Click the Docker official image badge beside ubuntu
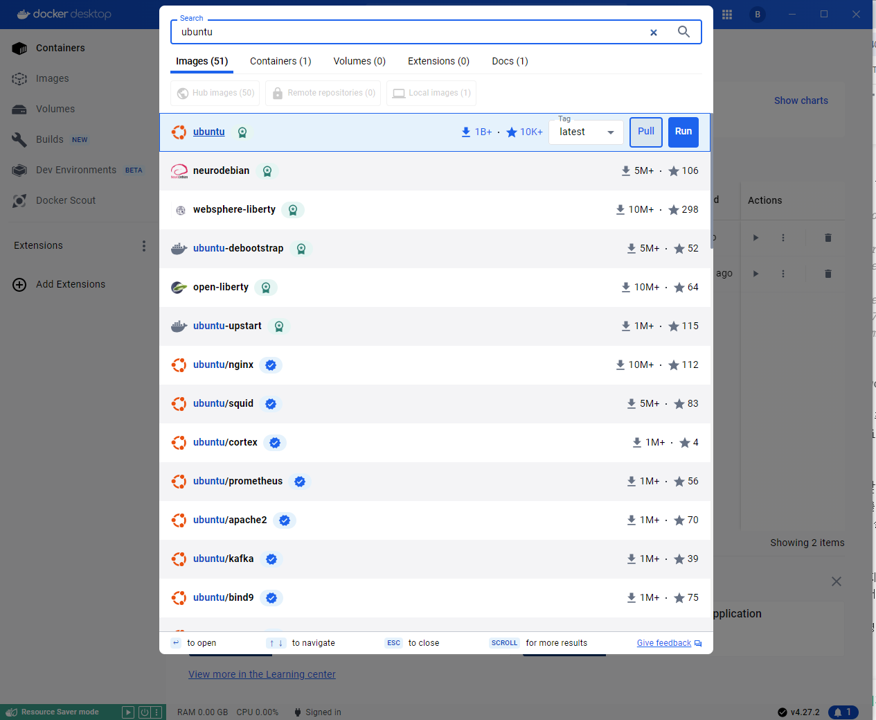Screen dimensions: 876x720 (x=242, y=132)
